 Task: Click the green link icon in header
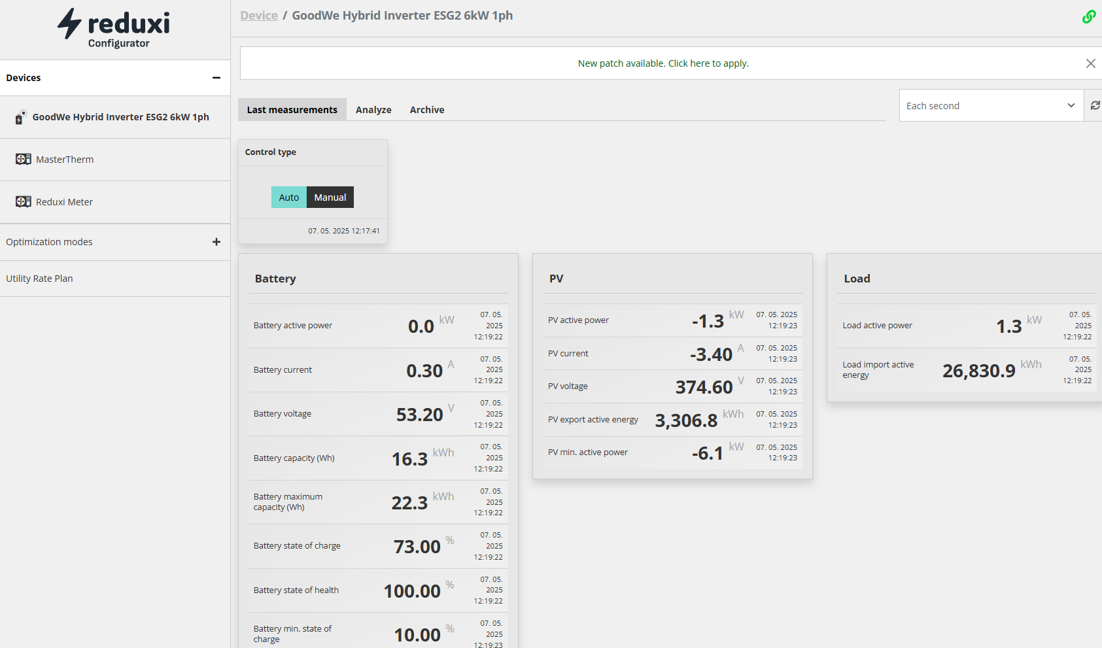click(1089, 16)
